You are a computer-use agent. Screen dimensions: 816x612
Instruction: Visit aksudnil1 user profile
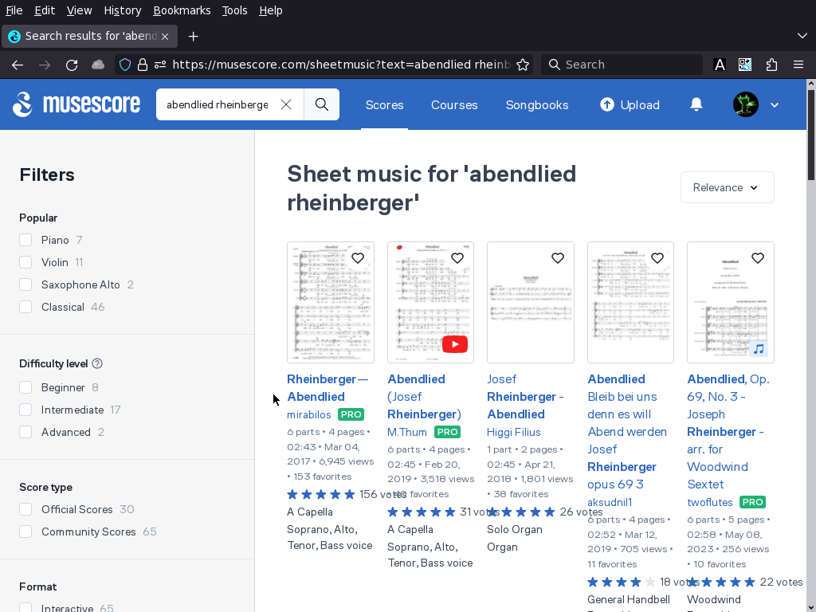[x=610, y=502]
